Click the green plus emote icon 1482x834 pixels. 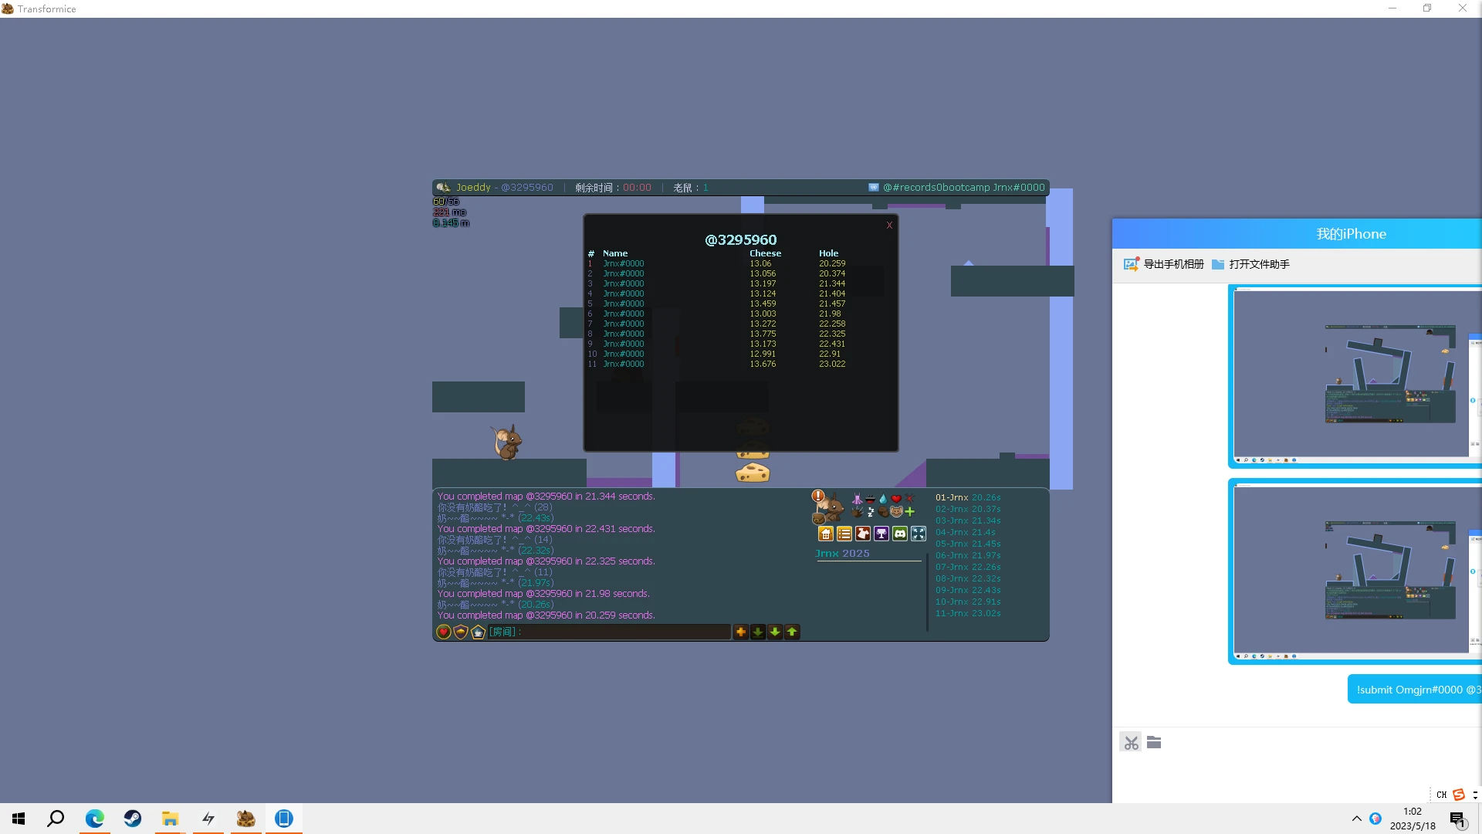click(x=909, y=511)
